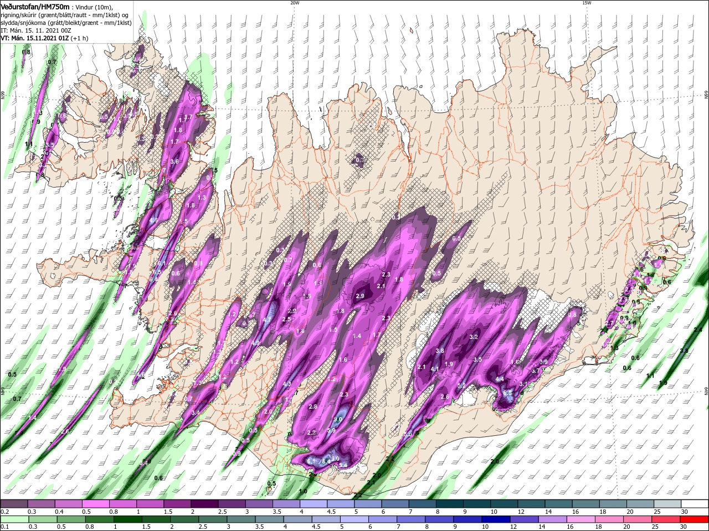Pick the grey-blue rain swatch between 3.5 and 4
The width and height of the screenshot is (709, 531).
coord(269,519)
